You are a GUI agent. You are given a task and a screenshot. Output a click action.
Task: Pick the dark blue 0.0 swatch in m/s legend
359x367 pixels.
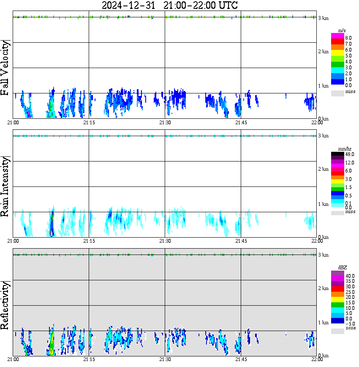point(337,82)
